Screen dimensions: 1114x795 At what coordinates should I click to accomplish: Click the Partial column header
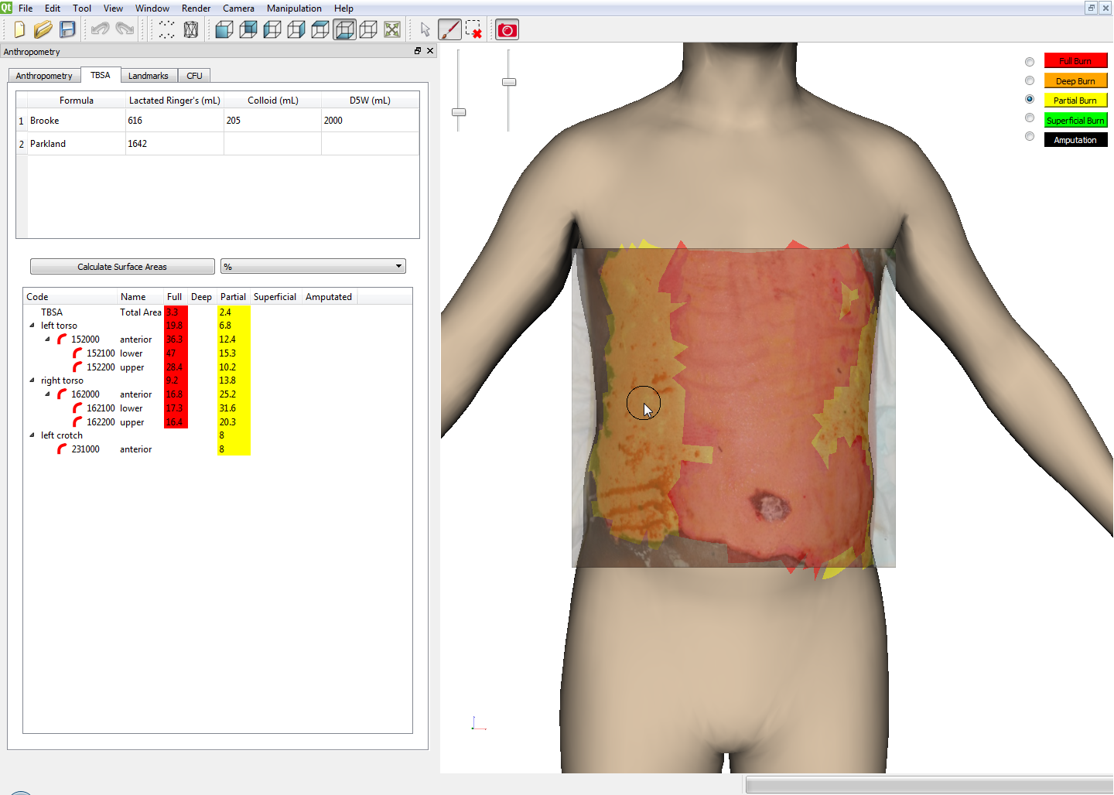(x=233, y=297)
